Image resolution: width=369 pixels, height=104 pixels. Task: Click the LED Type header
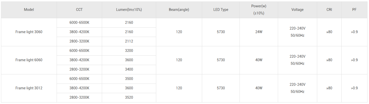(x=221, y=10)
